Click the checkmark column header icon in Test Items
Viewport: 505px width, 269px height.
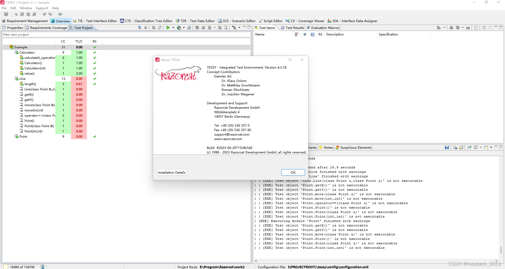point(305,34)
